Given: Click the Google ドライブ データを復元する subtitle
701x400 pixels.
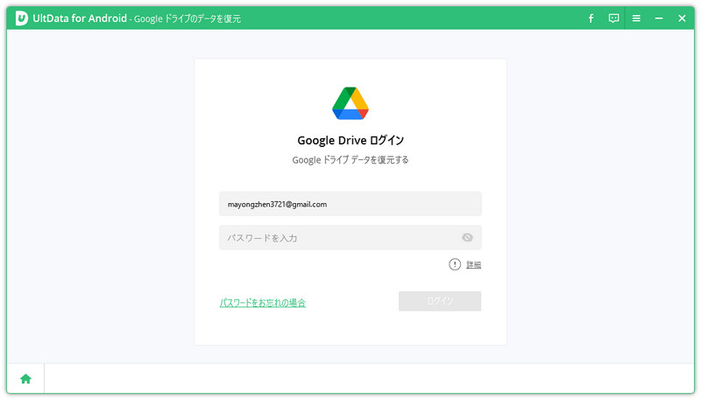Looking at the screenshot, I should click(350, 160).
